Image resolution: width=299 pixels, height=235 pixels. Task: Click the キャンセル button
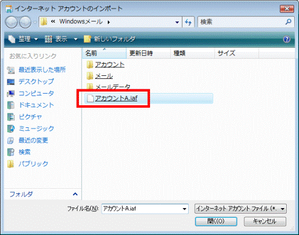point(265,221)
